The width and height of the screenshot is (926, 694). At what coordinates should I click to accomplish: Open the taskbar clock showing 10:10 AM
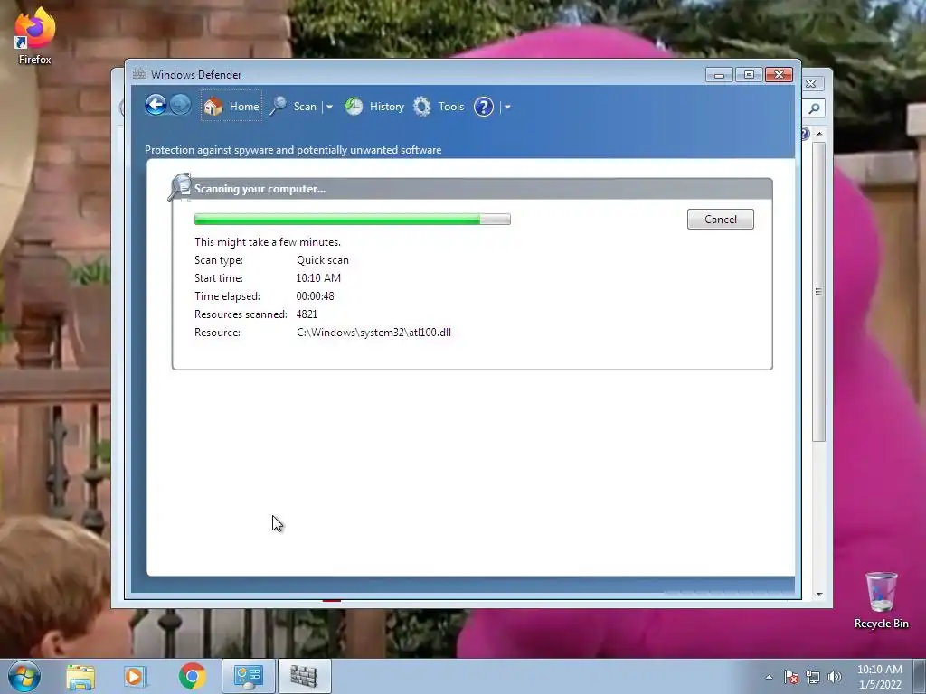pos(880,677)
